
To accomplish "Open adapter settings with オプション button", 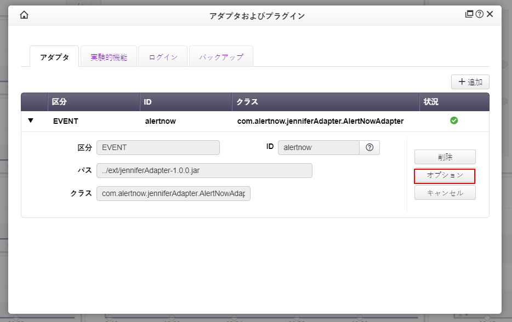I will pos(445,176).
